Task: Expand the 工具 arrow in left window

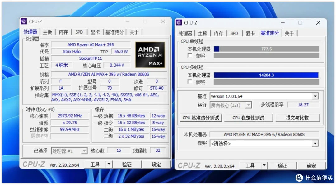Action: click(109, 164)
